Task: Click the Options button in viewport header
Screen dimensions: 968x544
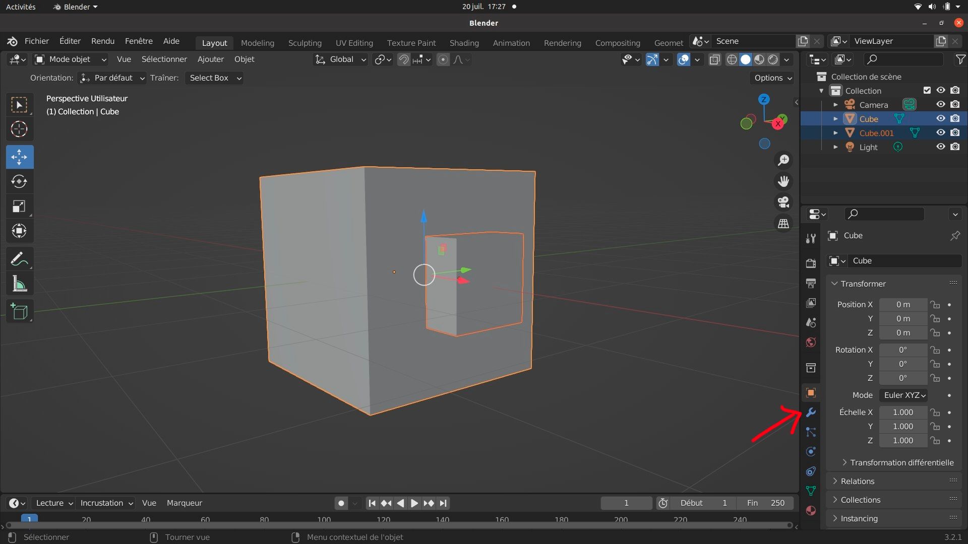Action: tap(773, 78)
